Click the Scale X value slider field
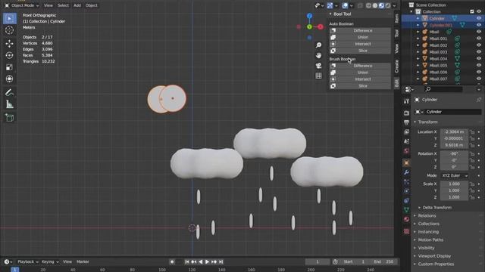485x272 pixels. click(454, 184)
